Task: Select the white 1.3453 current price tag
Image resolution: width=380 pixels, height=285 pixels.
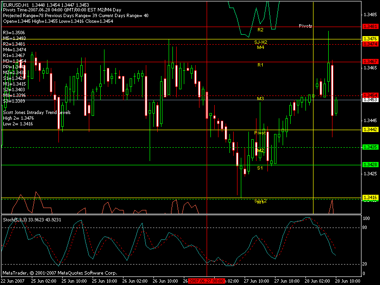Action: coord(370,100)
